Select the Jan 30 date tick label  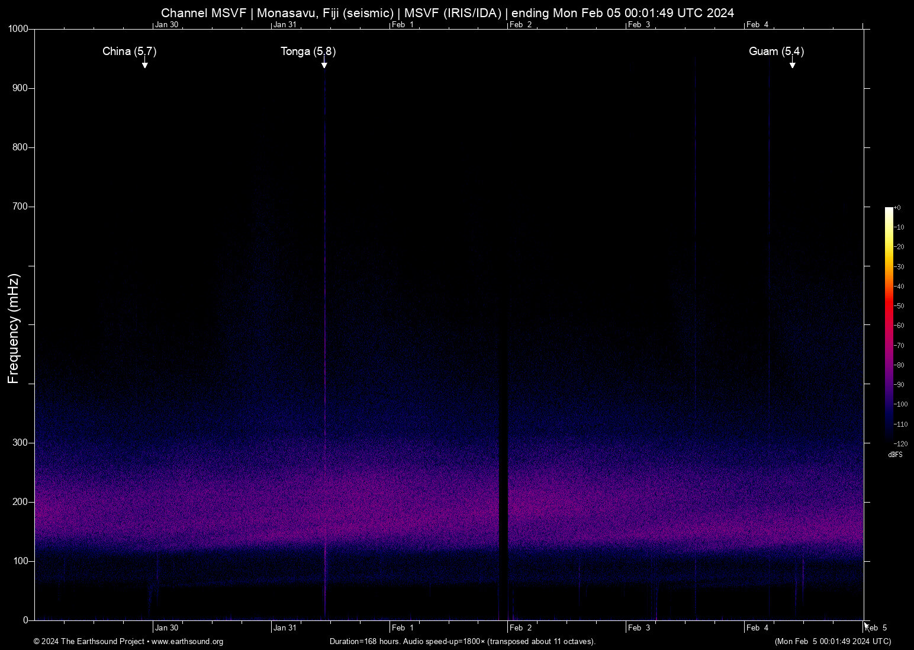(x=167, y=628)
